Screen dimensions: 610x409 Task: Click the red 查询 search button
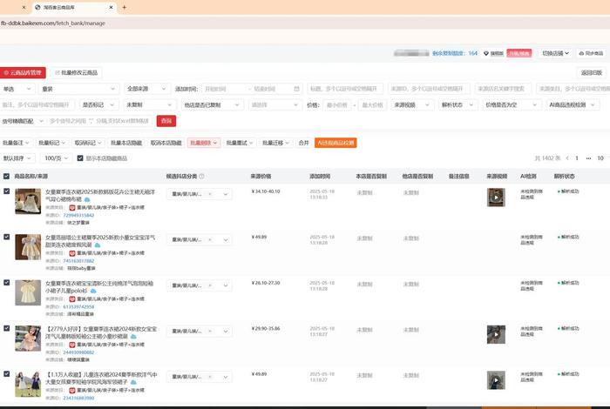point(166,121)
